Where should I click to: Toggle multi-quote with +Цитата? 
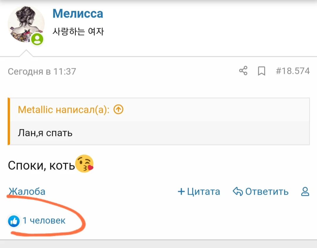click(199, 192)
